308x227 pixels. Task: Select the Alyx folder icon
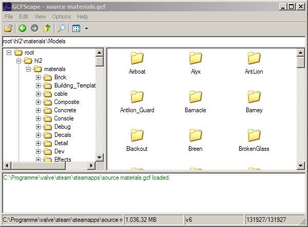click(196, 58)
